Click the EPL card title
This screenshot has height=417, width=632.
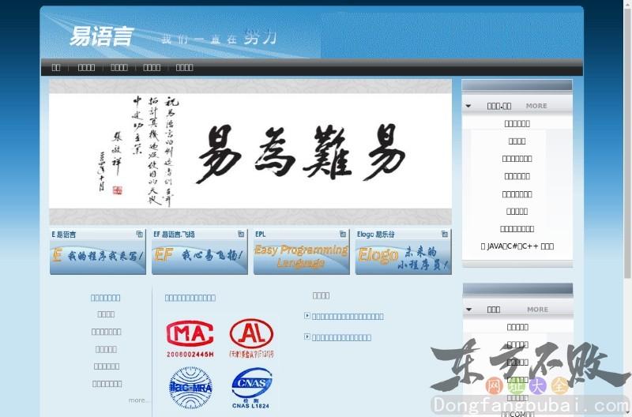click(261, 235)
